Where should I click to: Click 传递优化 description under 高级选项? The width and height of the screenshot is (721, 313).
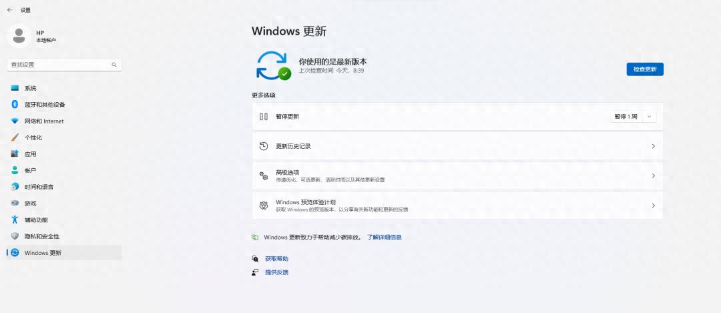point(330,180)
